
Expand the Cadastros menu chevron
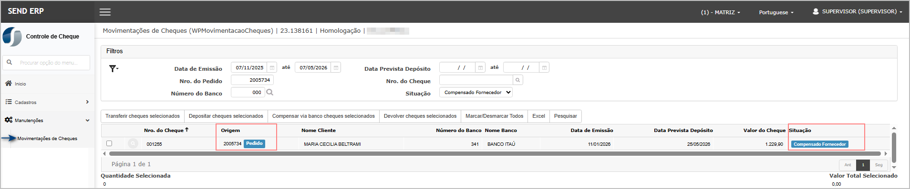[x=87, y=102]
